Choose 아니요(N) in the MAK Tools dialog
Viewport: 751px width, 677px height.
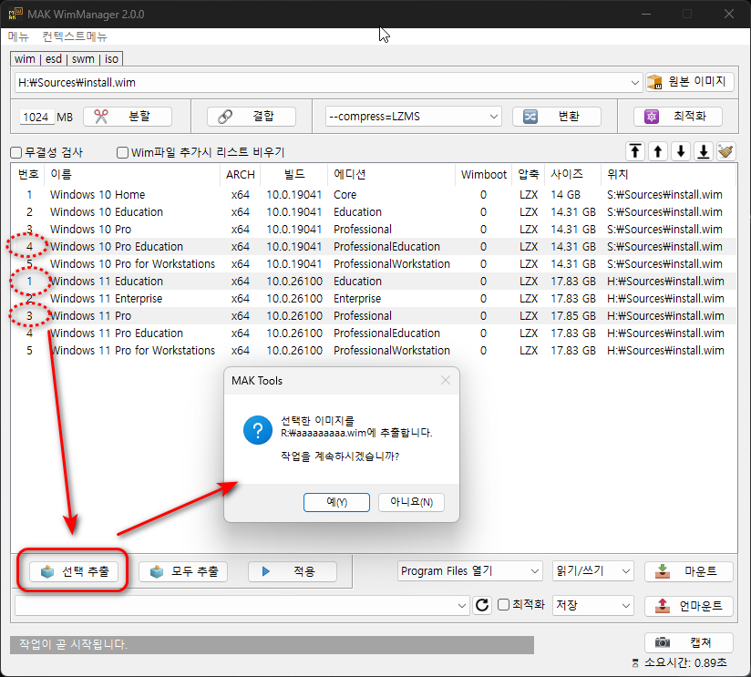point(411,502)
